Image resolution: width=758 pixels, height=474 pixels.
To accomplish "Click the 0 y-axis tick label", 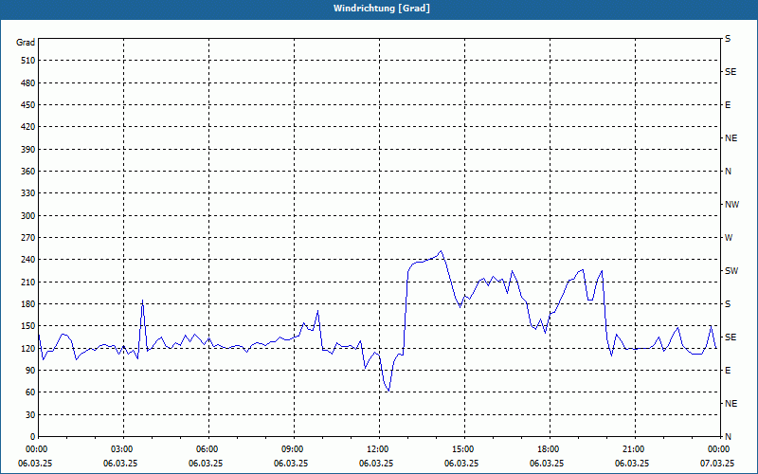I will pos(32,437).
